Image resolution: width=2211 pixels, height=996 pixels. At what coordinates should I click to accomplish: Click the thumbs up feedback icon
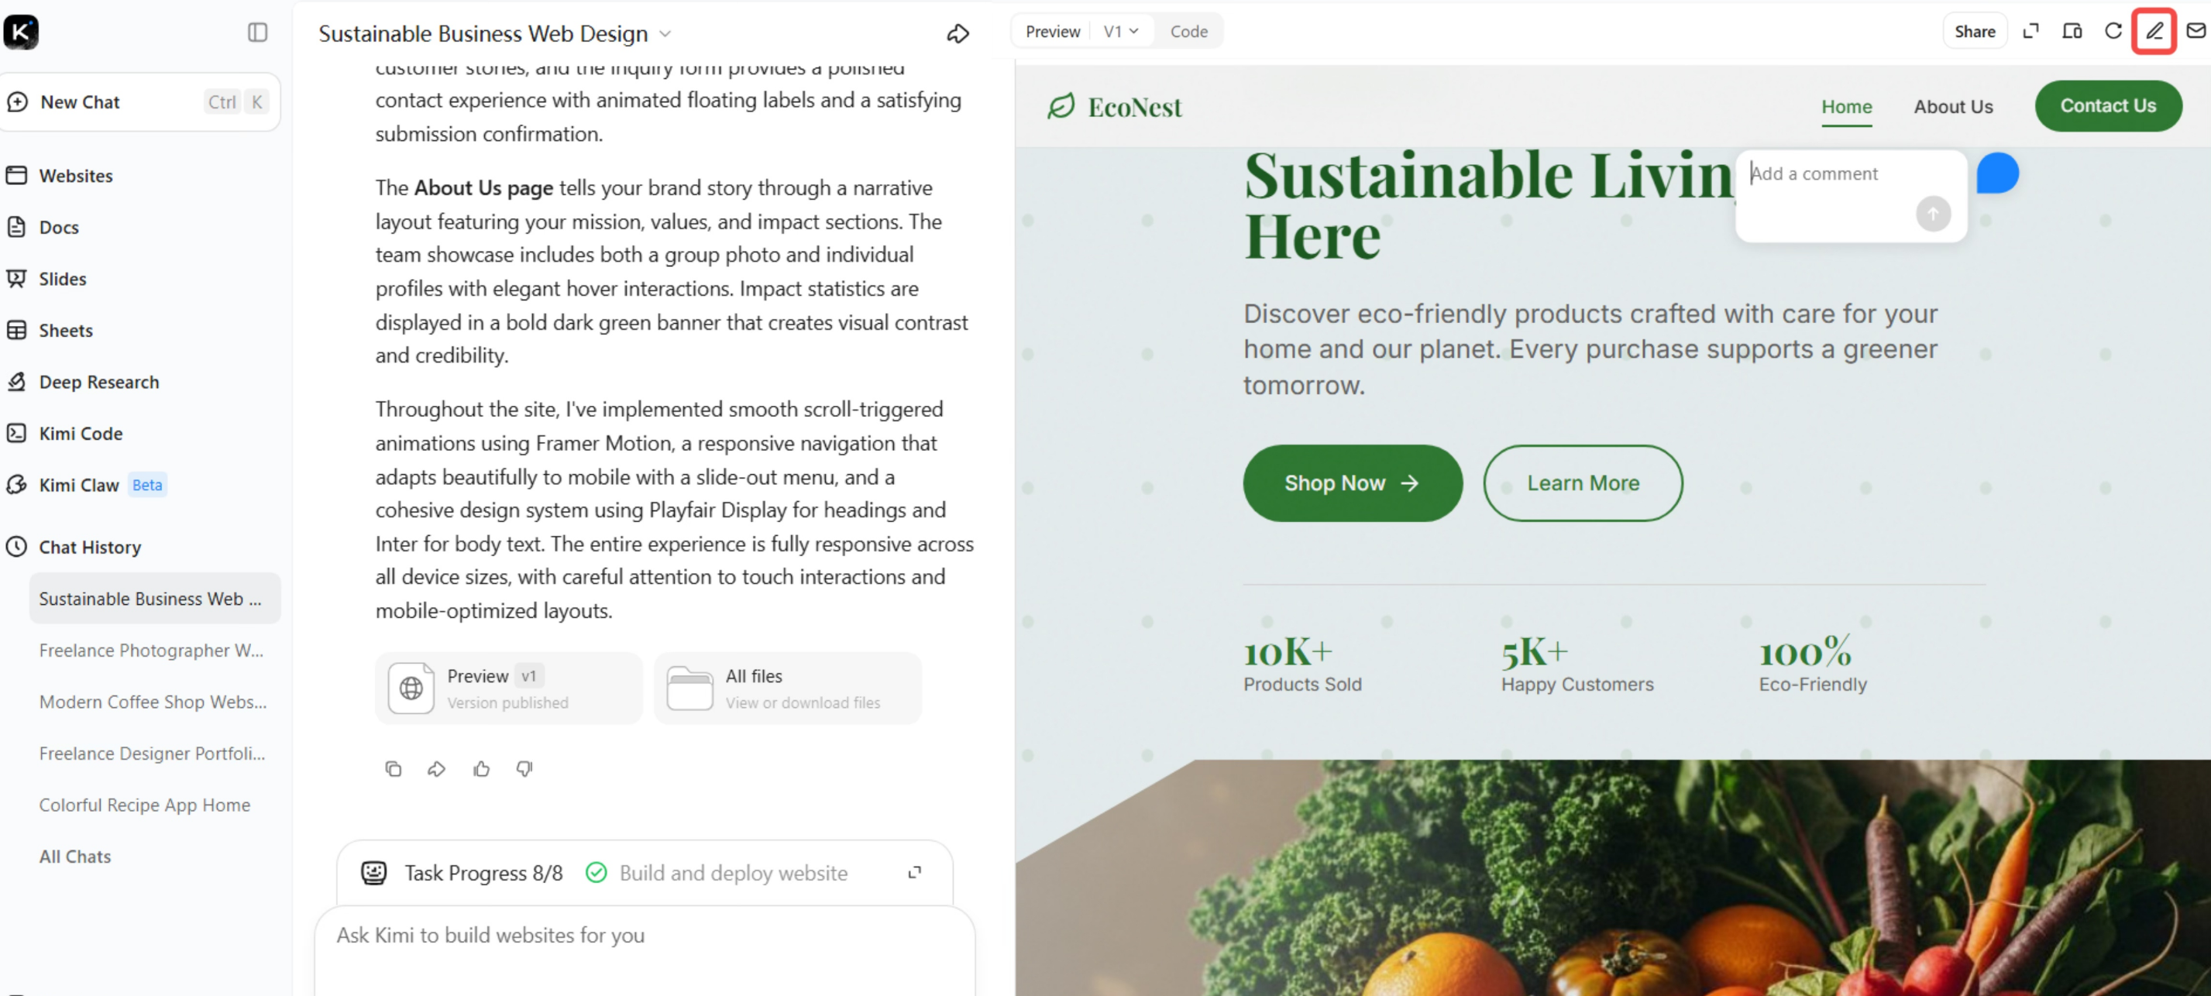pyautogui.click(x=482, y=768)
